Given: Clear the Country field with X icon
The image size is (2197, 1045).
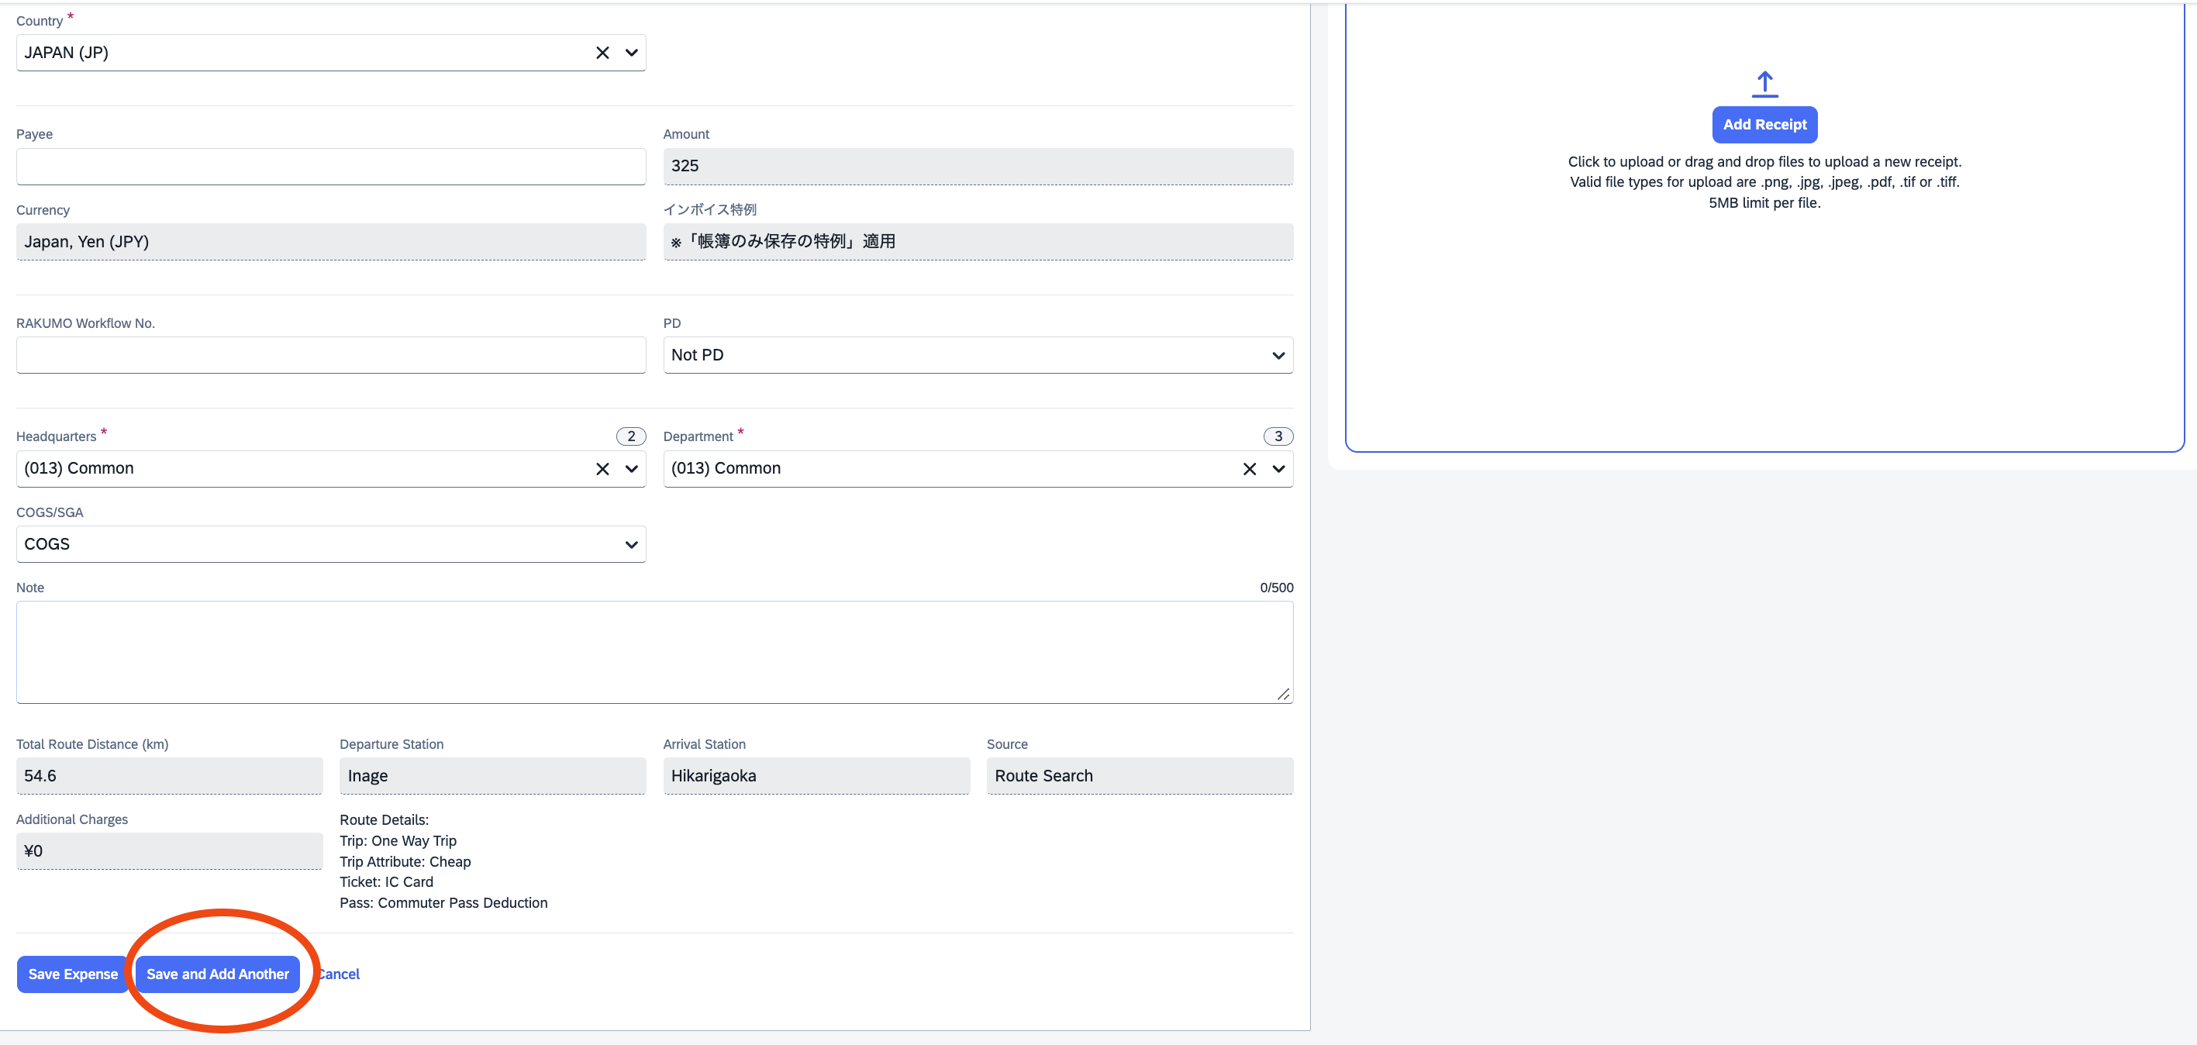Looking at the screenshot, I should [x=602, y=53].
